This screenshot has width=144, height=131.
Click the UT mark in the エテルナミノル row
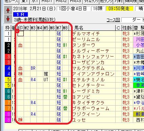(46, 80)
